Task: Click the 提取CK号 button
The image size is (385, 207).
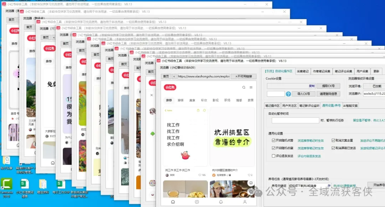Action: 329,86
